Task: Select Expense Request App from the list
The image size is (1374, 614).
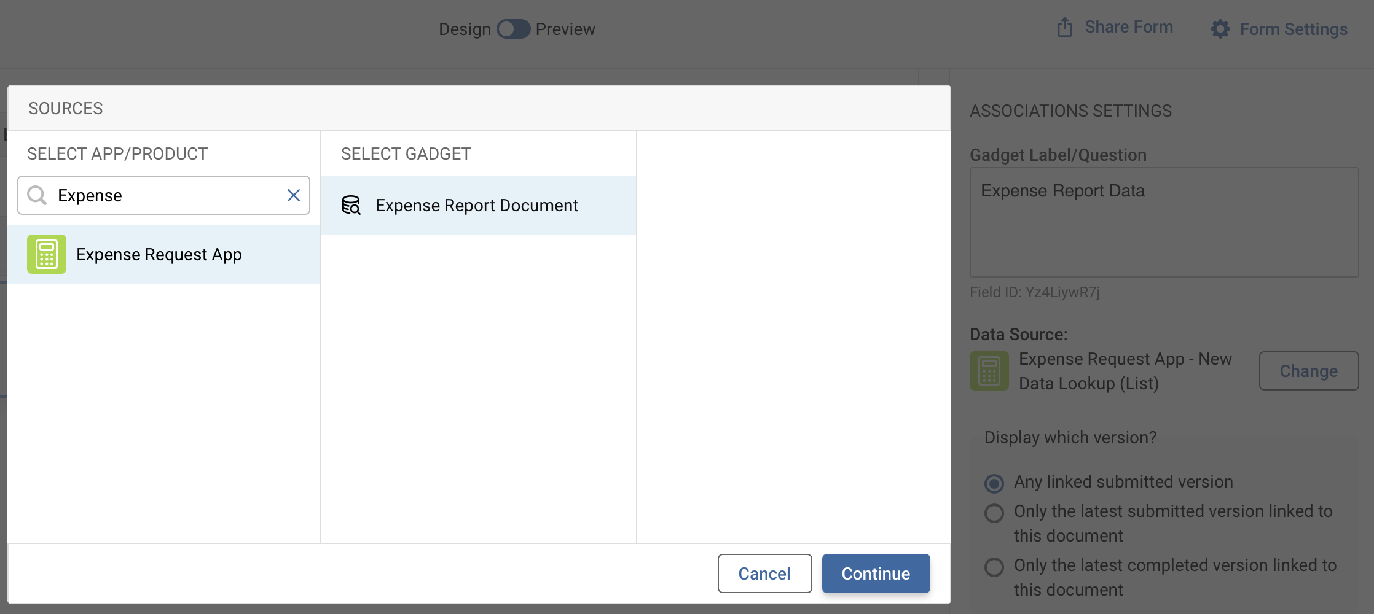Action: coord(159,254)
